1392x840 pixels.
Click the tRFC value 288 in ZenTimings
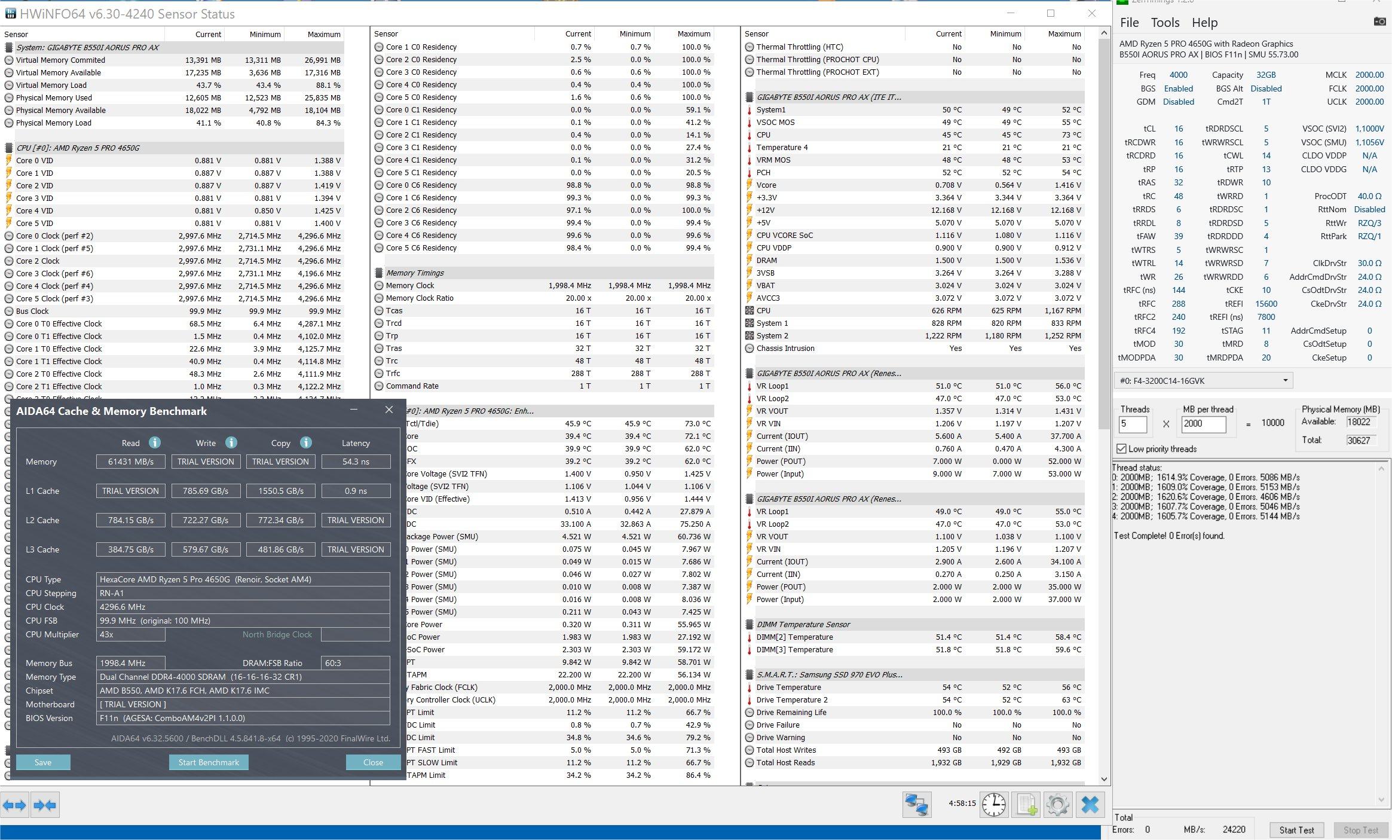(1178, 303)
